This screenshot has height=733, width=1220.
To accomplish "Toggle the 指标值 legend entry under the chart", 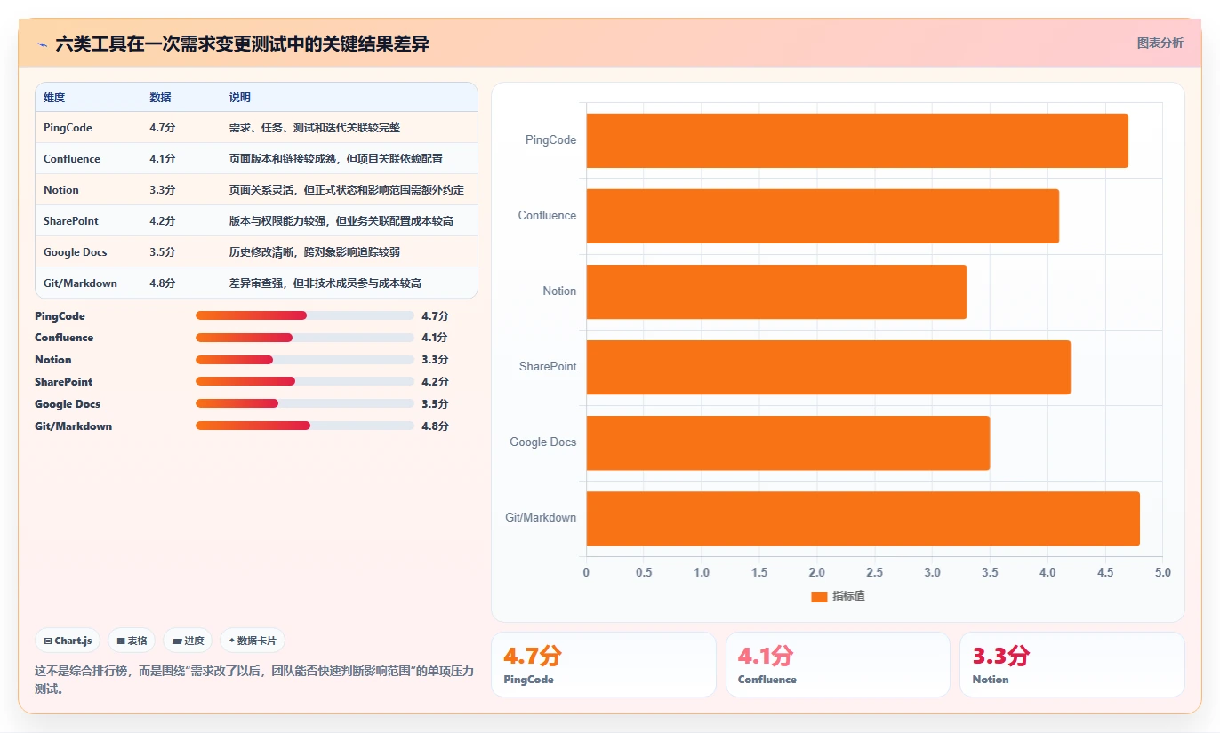I will (838, 596).
